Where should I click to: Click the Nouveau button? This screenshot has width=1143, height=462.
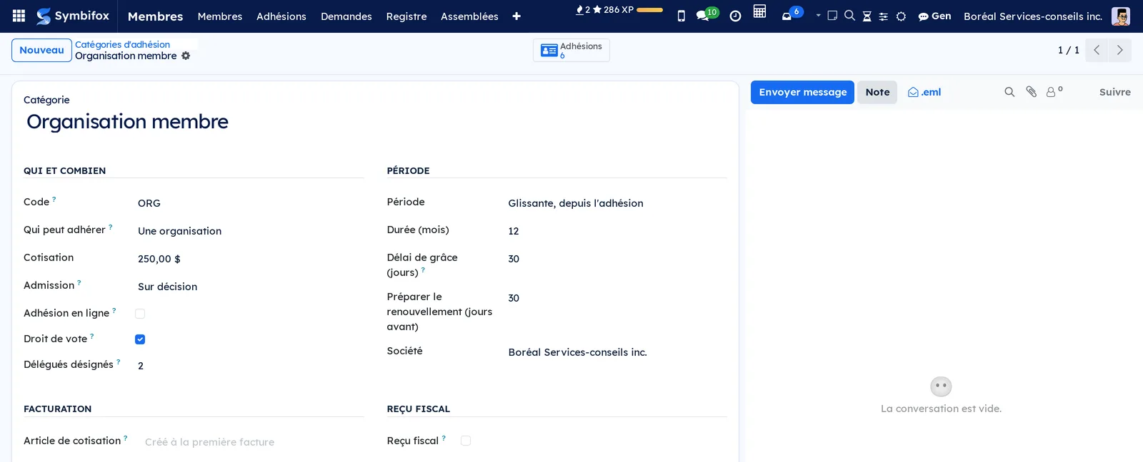(41, 50)
